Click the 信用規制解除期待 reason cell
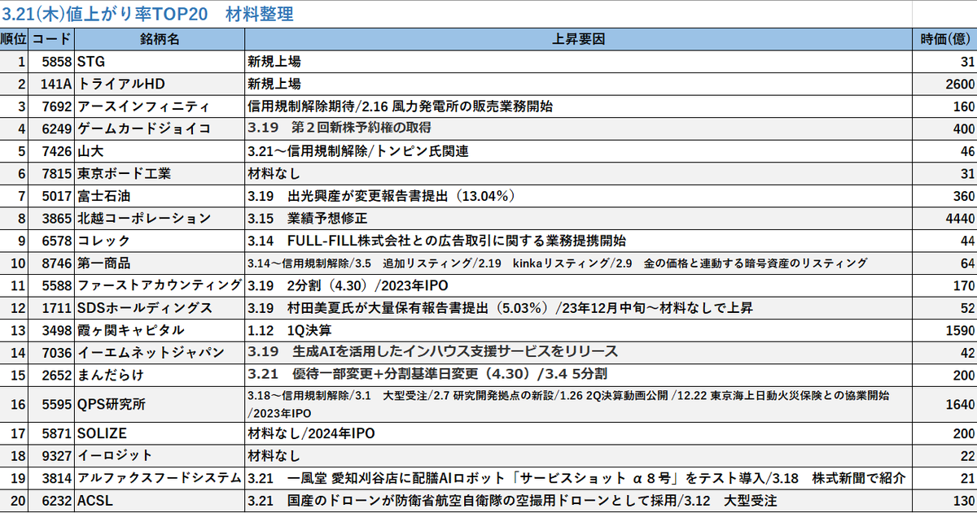The height and width of the screenshot is (513, 977). [577, 106]
